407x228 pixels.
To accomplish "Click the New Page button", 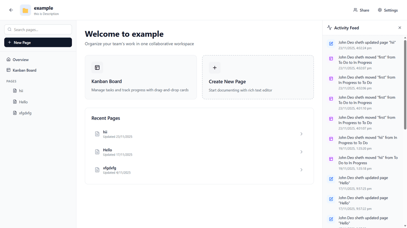I will 38,42.
